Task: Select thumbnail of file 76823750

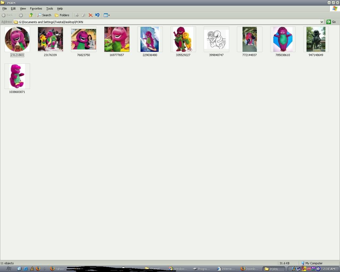Action: (84, 39)
